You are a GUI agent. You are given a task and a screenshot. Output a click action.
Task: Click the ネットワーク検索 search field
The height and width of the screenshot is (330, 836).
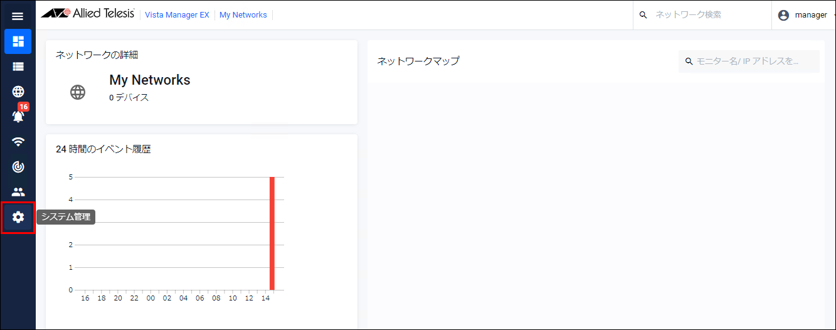coord(707,15)
